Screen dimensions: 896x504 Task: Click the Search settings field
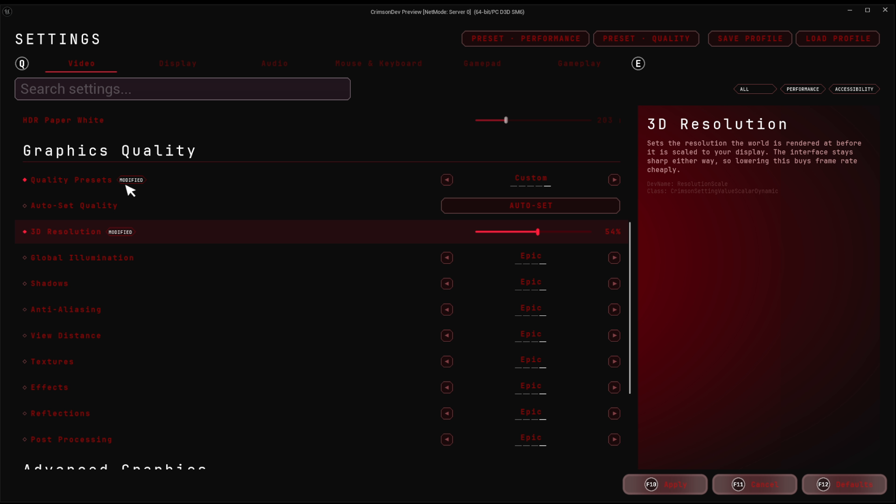click(182, 89)
